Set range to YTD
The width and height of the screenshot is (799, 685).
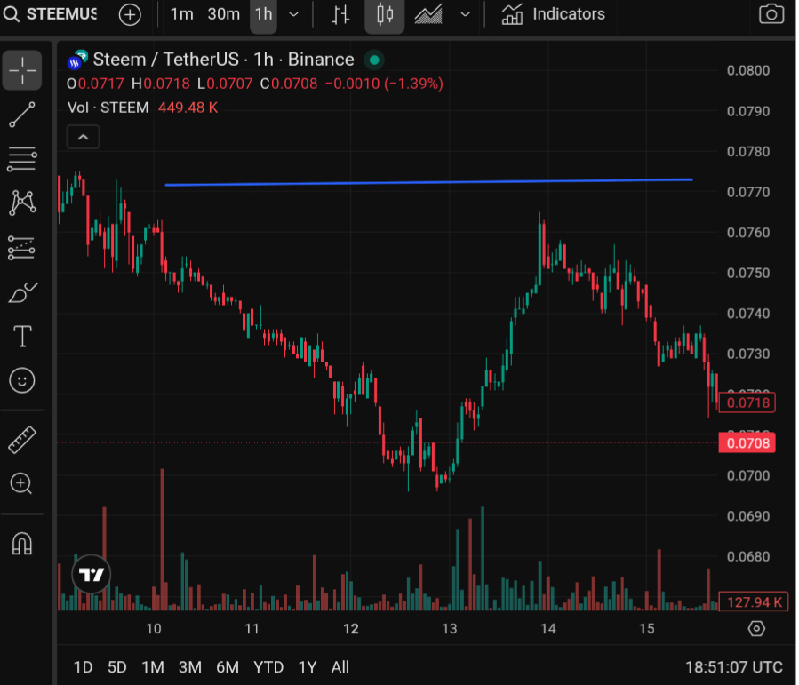(268, 667)
